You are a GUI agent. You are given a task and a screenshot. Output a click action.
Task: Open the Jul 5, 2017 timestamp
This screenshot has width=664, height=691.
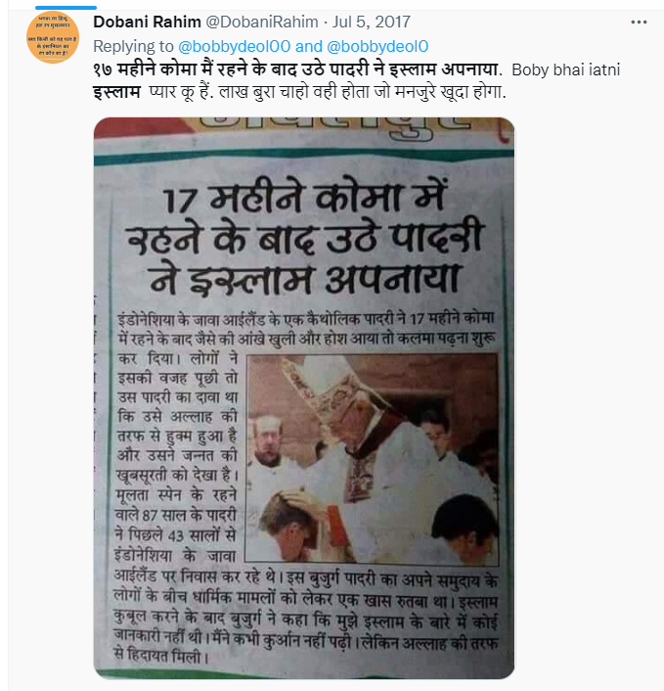pos(372,22)
